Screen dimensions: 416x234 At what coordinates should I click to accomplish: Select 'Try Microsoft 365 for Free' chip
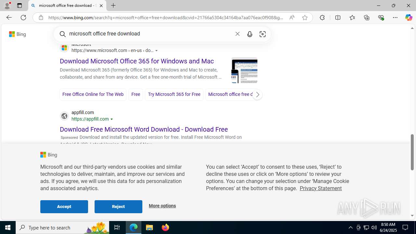(174, 94)
